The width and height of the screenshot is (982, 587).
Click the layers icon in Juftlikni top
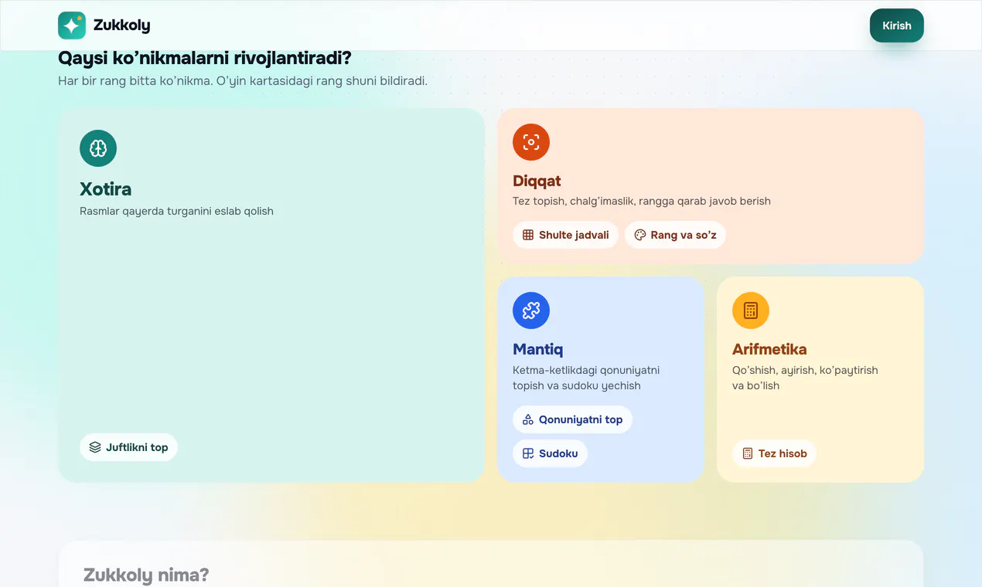click(95, 447)
